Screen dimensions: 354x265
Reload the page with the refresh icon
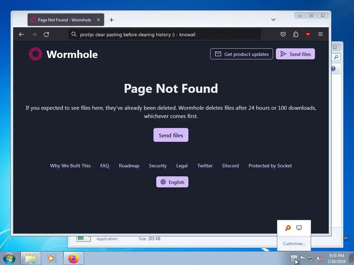pyautogui.click(x=46, y=35)
